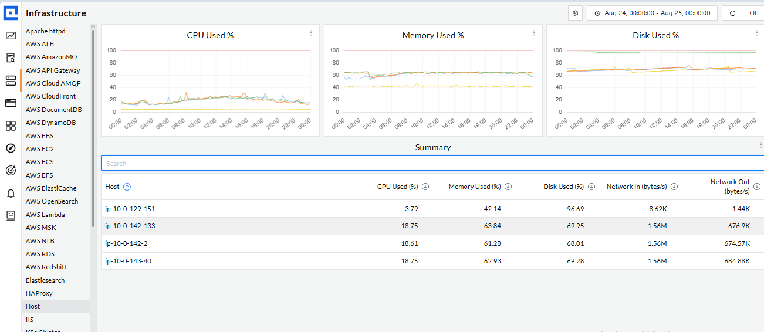Select AWS EFS in the sidebar

coord(39,175)
